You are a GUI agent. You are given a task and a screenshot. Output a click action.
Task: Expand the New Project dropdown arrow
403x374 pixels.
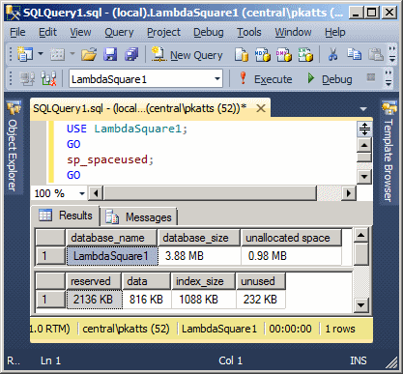pos(41,53)
